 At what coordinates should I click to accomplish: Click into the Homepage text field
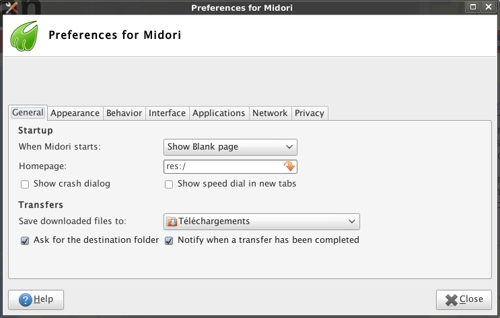tap(222, 166)
